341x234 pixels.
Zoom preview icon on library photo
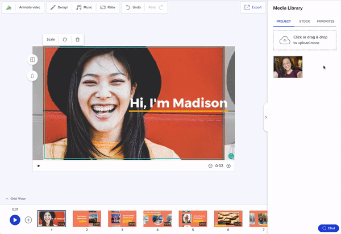coord(277,59)
